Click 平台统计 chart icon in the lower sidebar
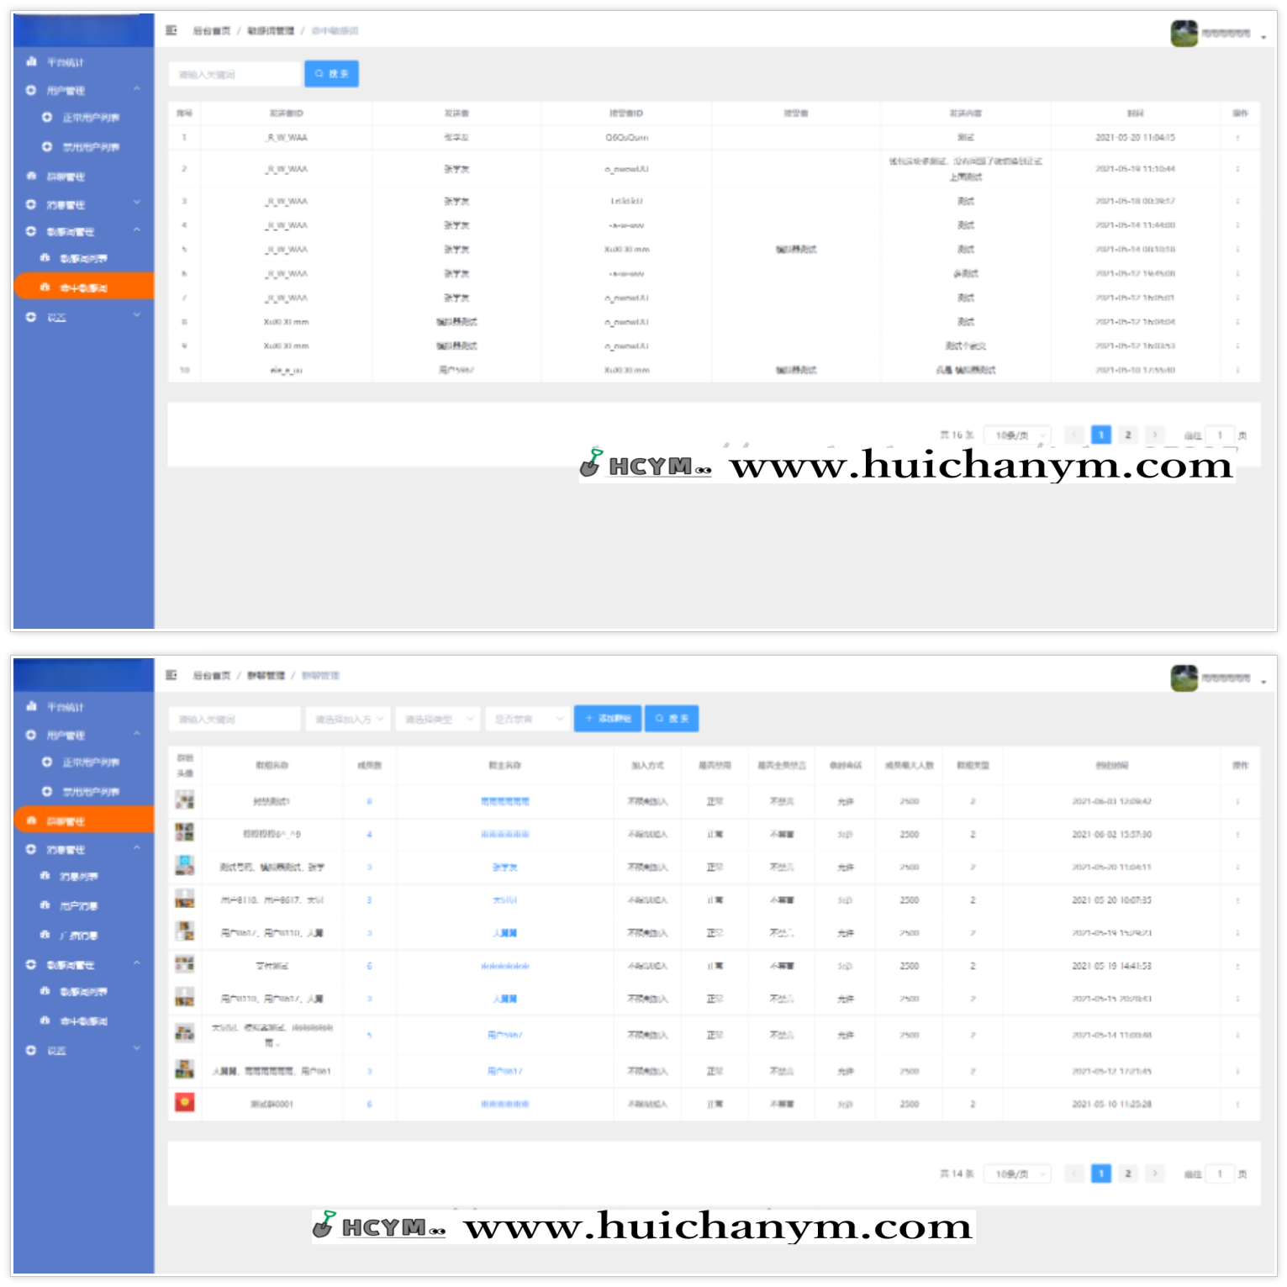This screenshot has height=1287, width=1287. (x=32, y=706)
